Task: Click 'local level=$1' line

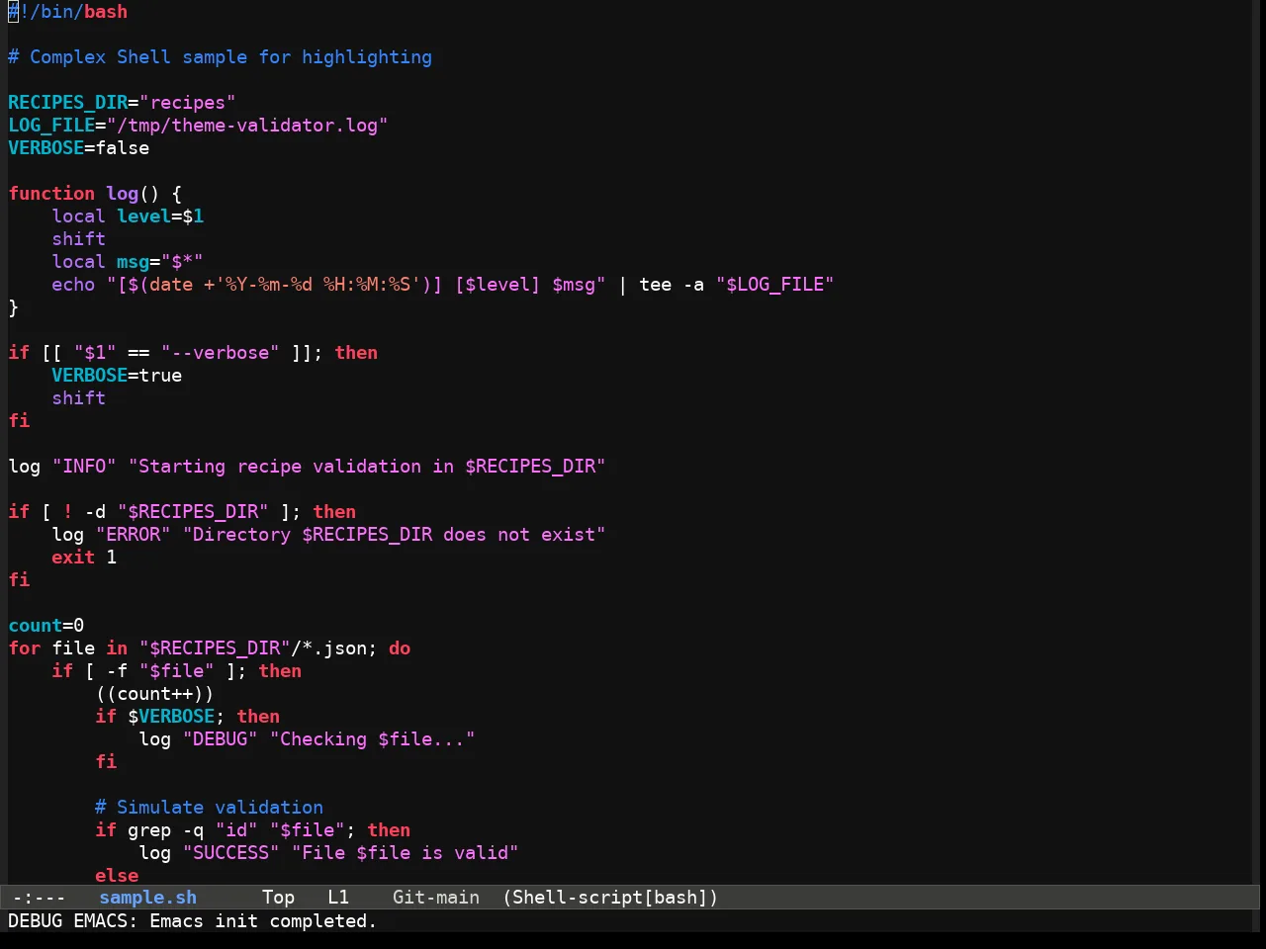Action: click(128, 216)
